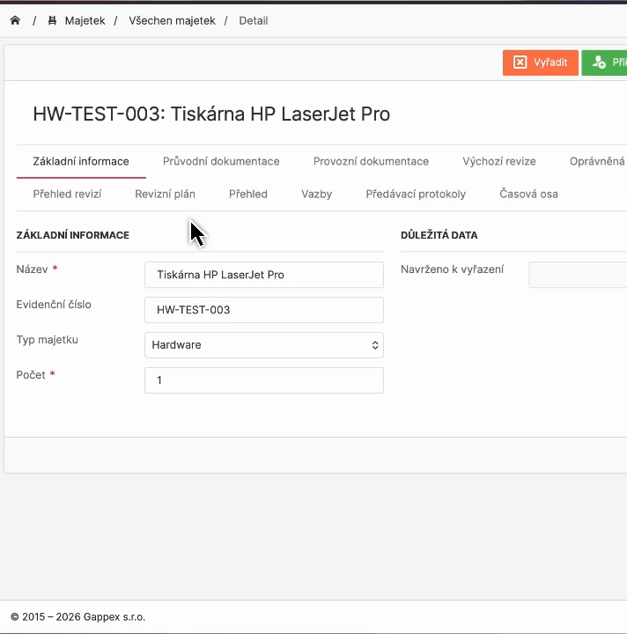
Task: Focus the Evidenční číslo field
Action: click(263, 310)
